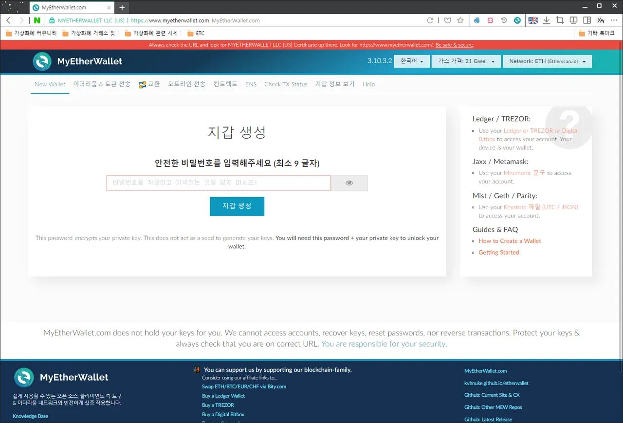Screen dimensions: 623x423
Task: Open the Check TX Status tab
Action: [x=286, y=84]
